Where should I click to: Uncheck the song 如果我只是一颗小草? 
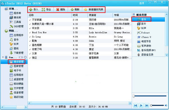click(x=30, y=24)
